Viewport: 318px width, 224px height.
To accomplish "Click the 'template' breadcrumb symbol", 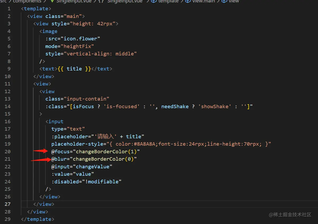I will point(169,1).
